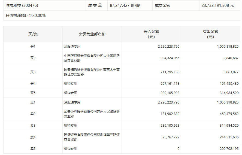Click 深股通专用 in the 买1 row
This screenshot has width=242, height=155.
[72, 46]
